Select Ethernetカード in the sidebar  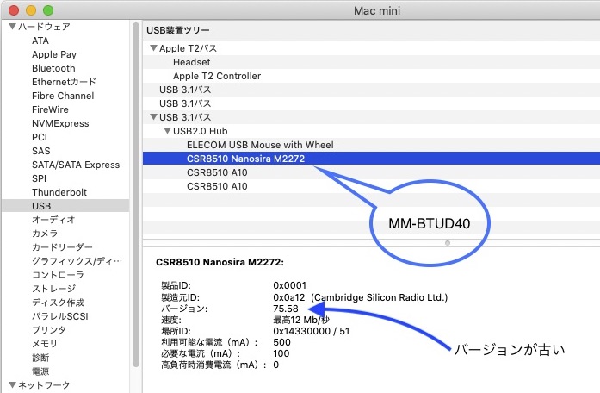[x=64, y=82]
